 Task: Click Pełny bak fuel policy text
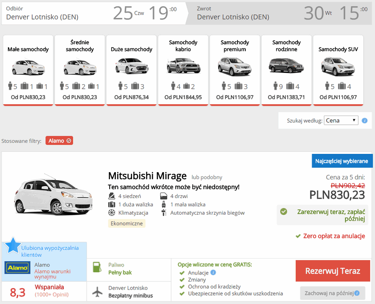click(120, 273)
